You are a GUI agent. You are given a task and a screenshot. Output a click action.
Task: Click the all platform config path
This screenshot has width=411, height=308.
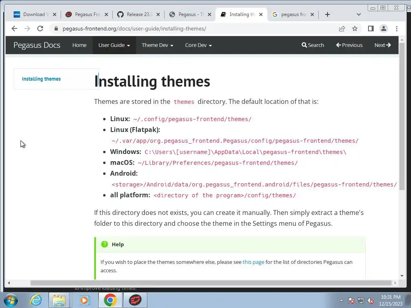[x=225, y=195]
